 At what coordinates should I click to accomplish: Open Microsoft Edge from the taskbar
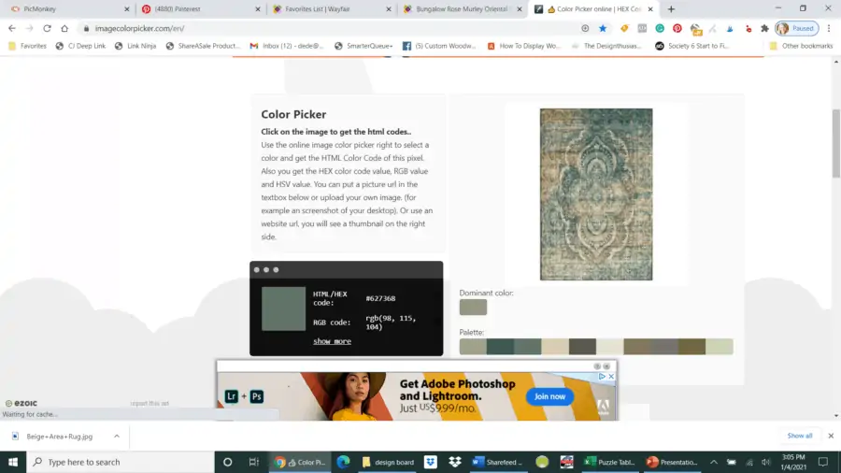click(343, 462)
